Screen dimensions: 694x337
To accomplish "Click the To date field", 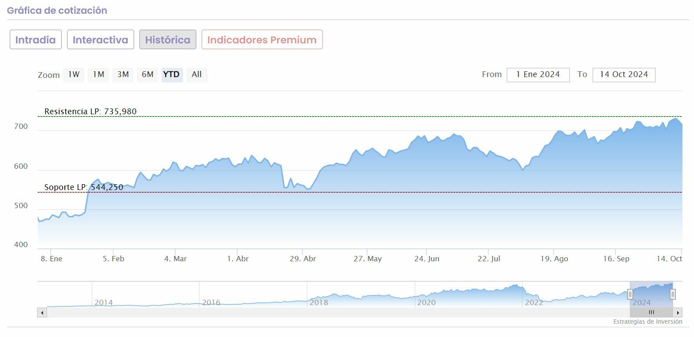I will pyautogui.click(x=623, y=75).
